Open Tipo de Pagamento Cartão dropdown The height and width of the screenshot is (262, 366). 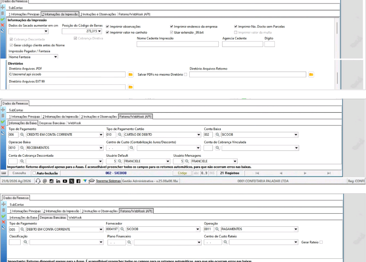[199, 135]
